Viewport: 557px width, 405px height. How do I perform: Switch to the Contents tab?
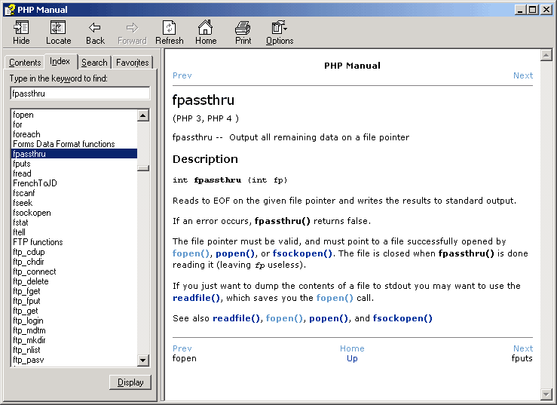(x=25, y=63)
